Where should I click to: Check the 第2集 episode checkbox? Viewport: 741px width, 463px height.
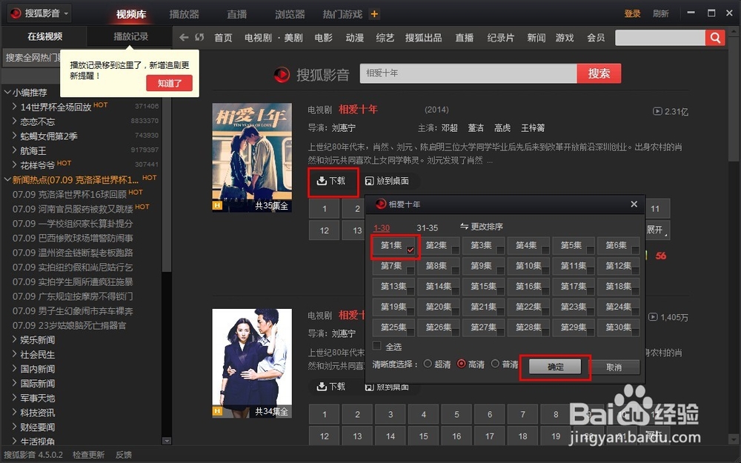[x=455, y=250]
